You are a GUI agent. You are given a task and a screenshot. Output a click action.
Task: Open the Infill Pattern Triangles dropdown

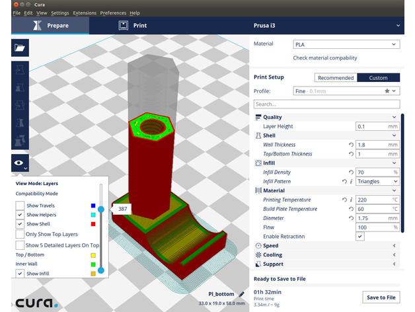coord(377,181)
